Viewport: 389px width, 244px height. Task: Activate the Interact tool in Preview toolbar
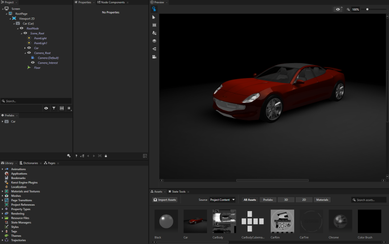click(154, 9)
